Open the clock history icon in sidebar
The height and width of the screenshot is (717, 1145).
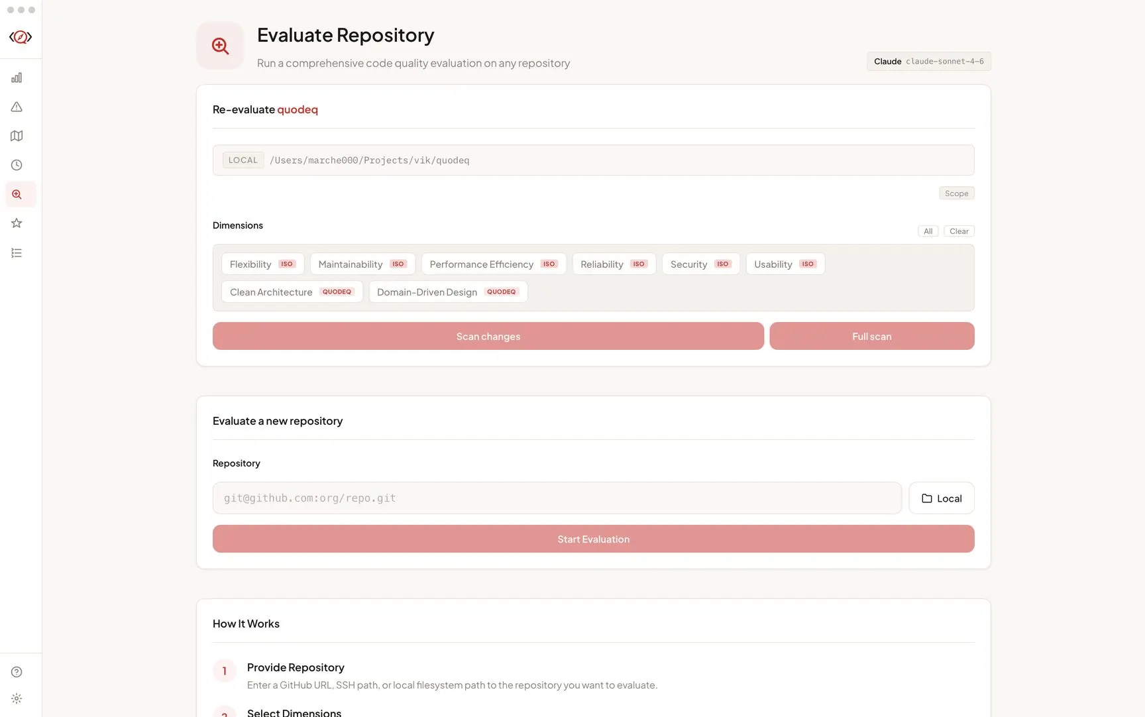17,165
